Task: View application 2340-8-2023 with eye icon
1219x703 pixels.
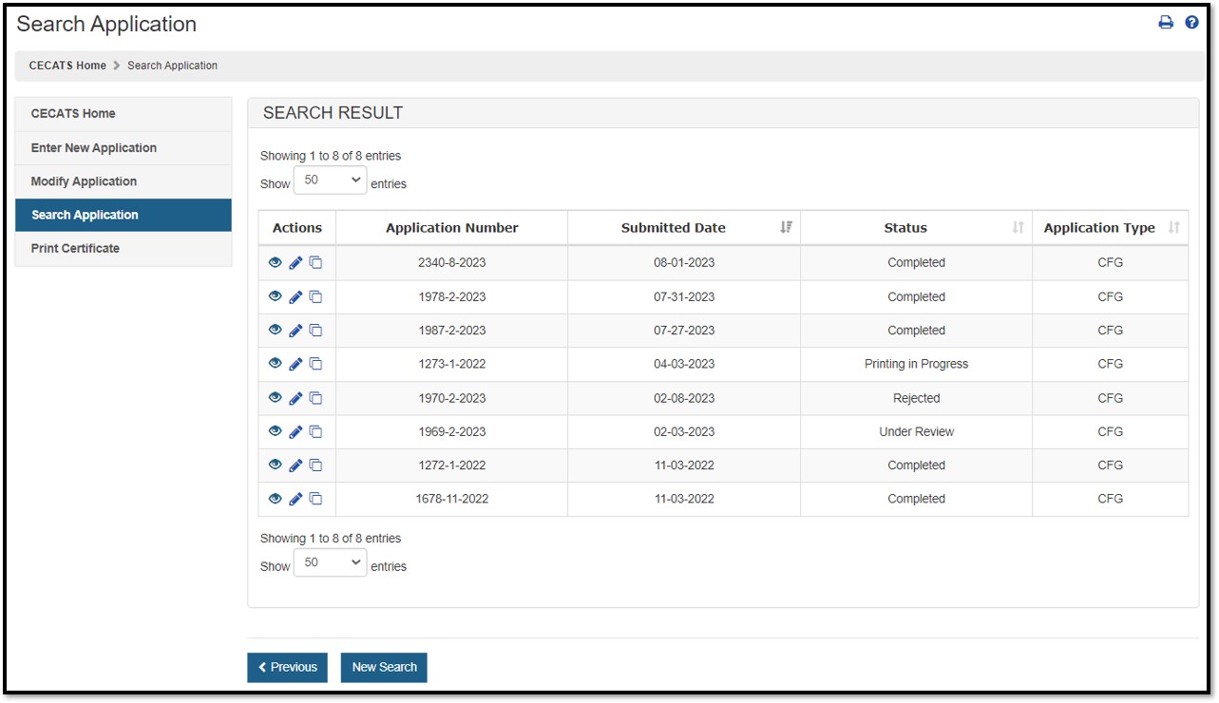Action: coord(276,263)
